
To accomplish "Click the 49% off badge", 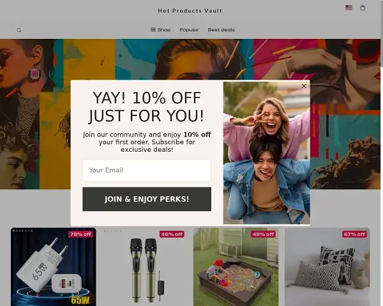I will (263, 234).
